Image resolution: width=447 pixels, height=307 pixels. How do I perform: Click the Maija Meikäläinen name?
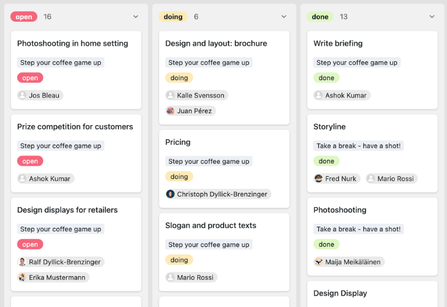coord(353,262)
